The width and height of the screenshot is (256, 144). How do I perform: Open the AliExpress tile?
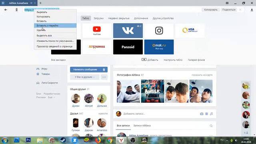[97, 47]
